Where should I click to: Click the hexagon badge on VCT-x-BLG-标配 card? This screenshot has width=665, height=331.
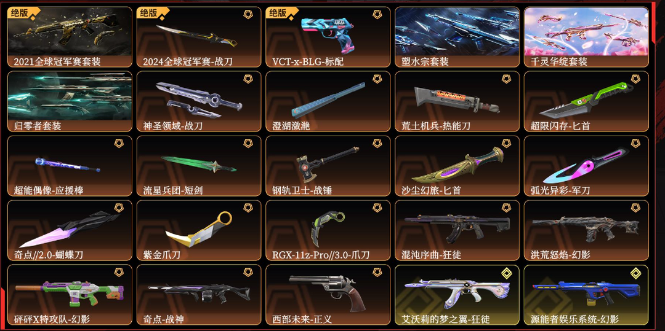point(377,14)
